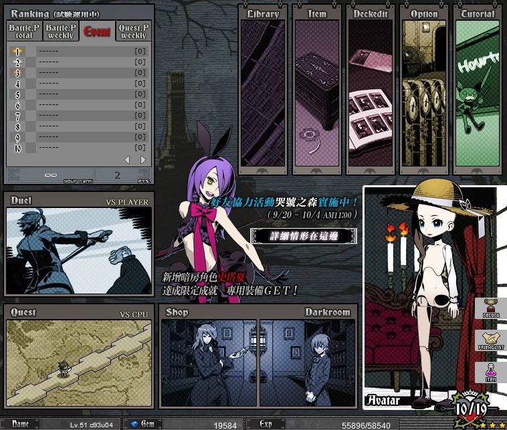The height and width of the screenshot is (430, 507).
Task: Start a Duel versus player
Action: click(79, 251)
